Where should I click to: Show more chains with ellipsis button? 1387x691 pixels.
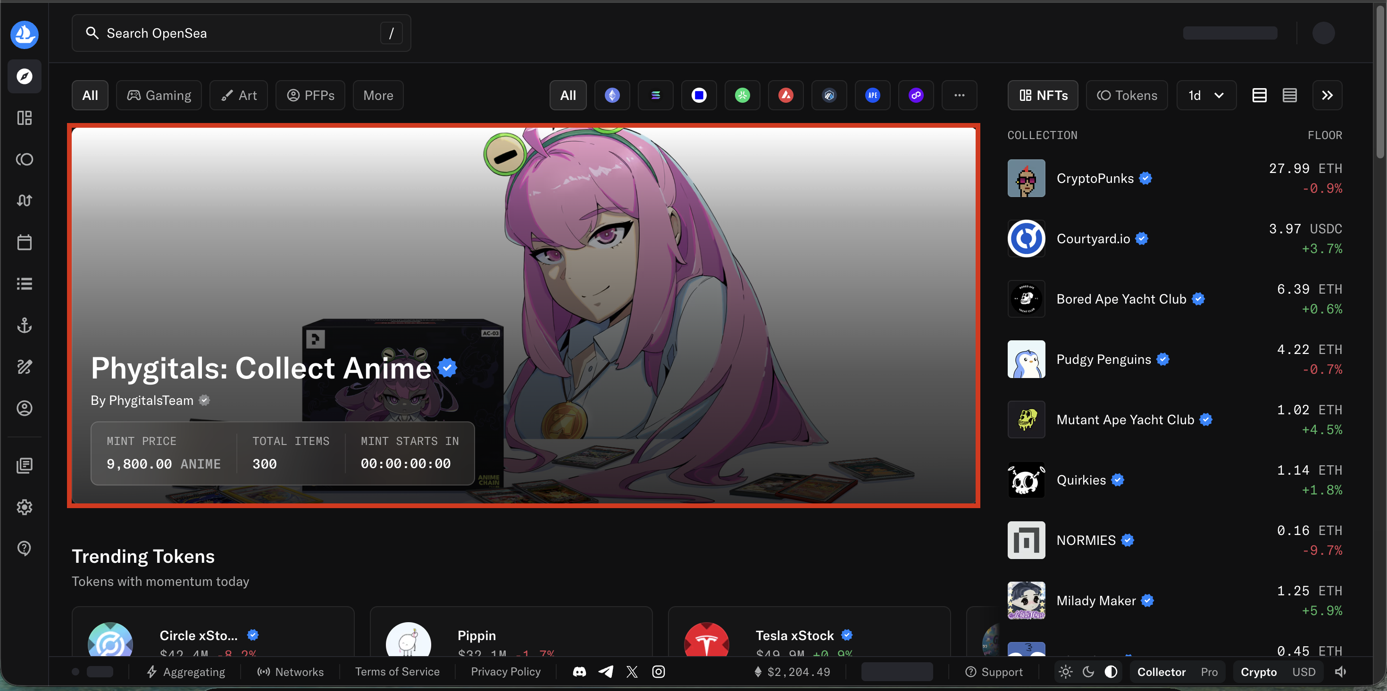pyautogui.click(x=959, y=95)
